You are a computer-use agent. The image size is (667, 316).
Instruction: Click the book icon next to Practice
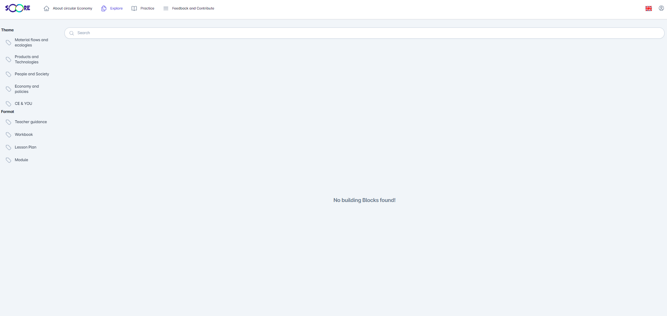(x=134, y=8)
